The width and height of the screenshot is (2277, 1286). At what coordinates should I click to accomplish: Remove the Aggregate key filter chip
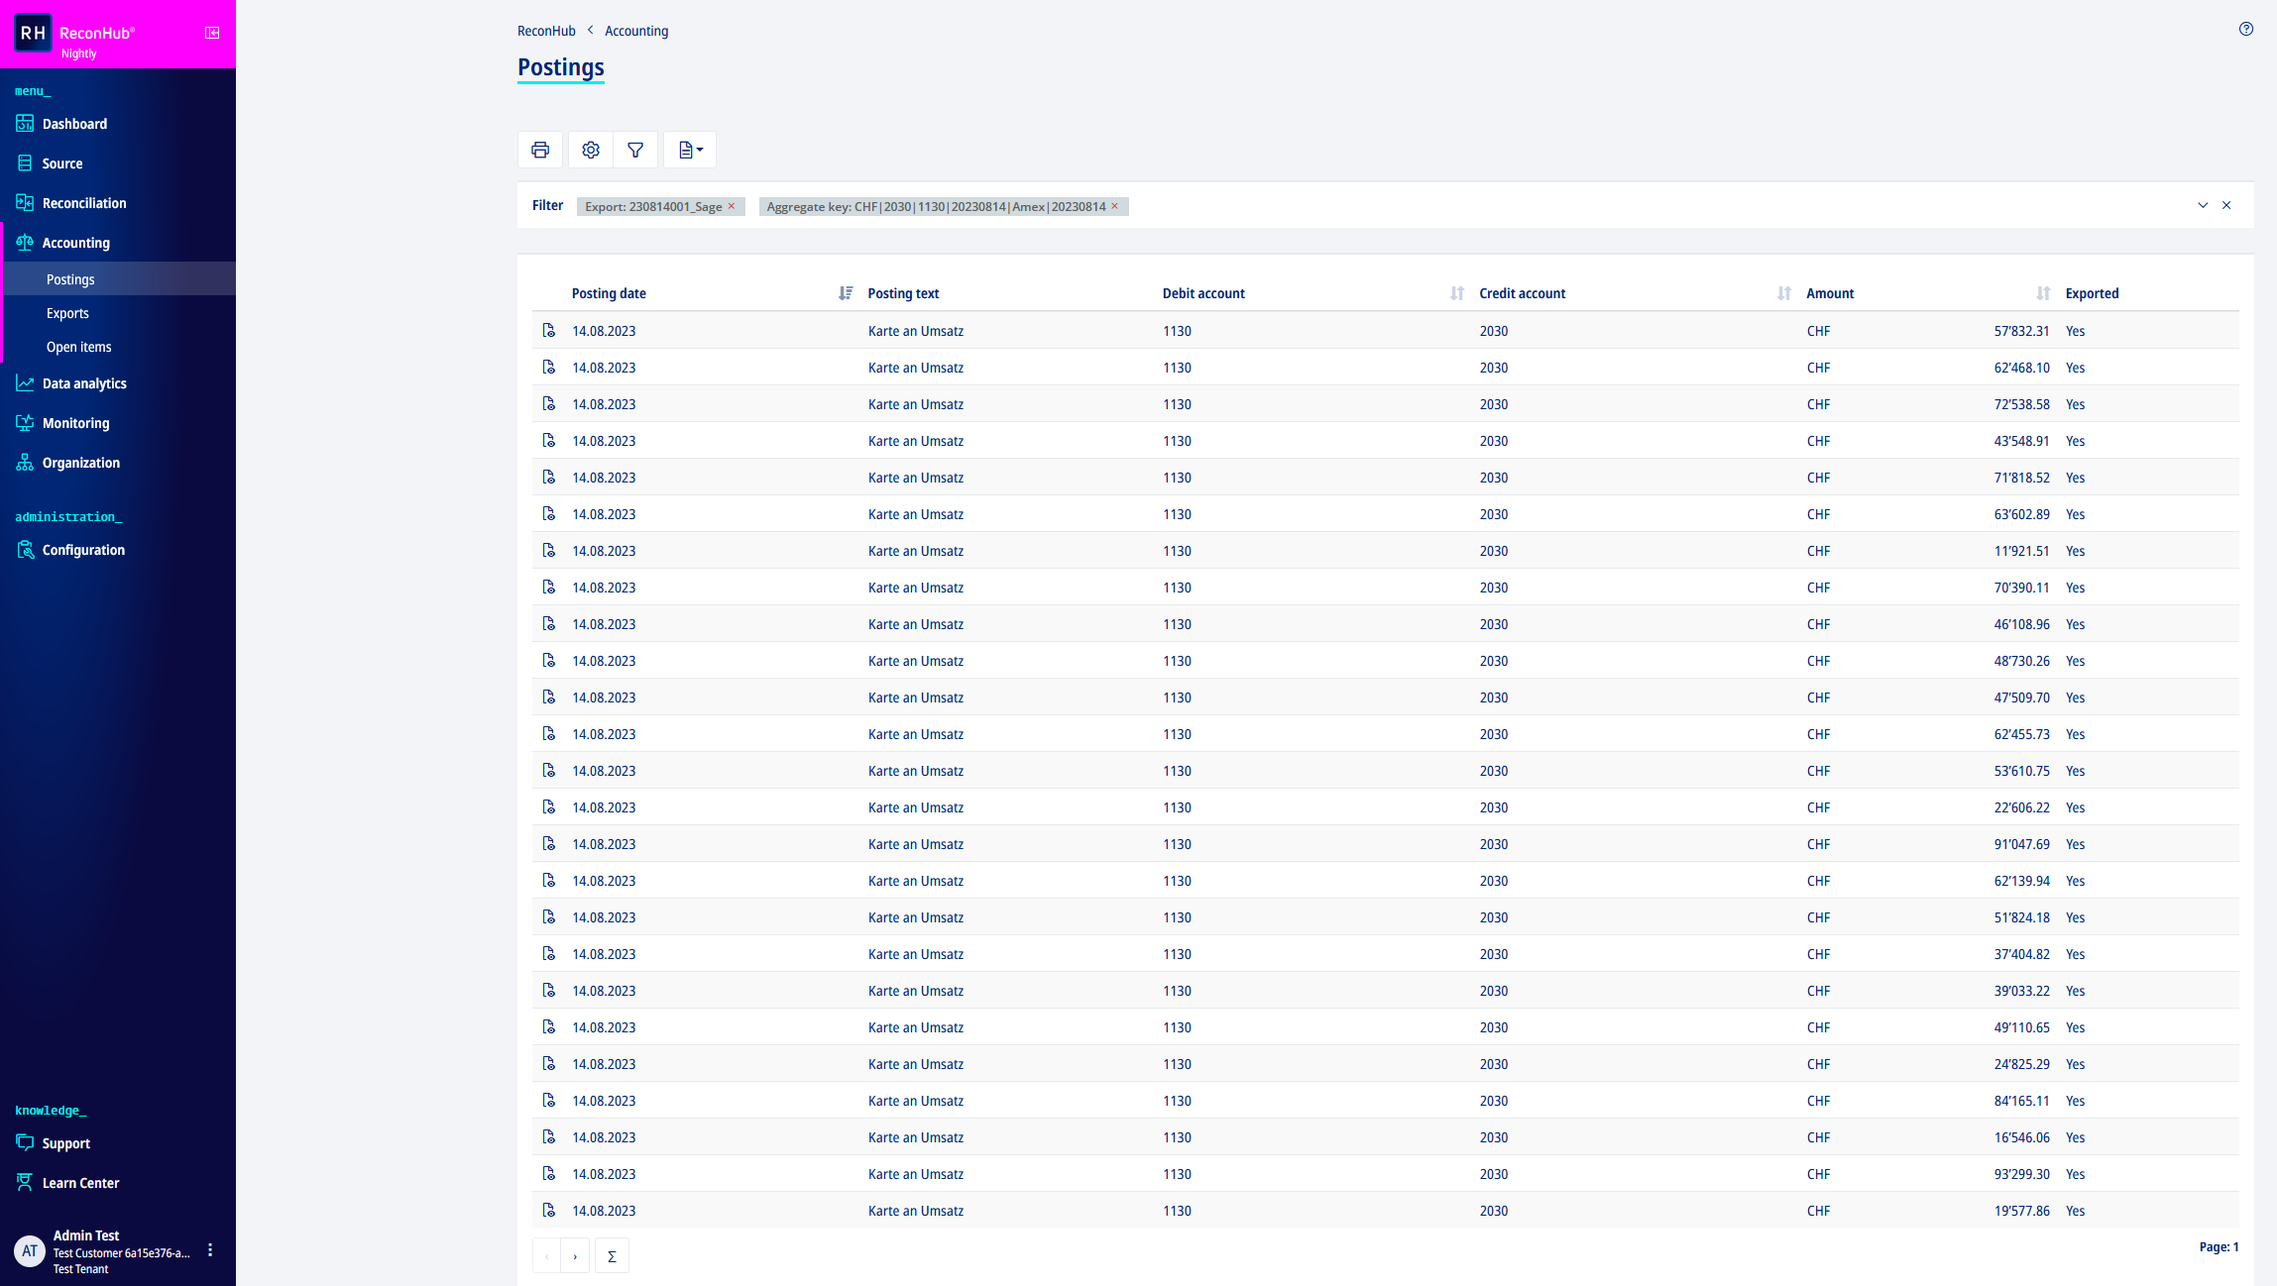click(1114, 206)
